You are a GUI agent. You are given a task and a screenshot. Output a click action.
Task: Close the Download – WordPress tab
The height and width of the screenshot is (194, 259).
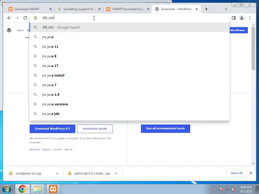197,9
